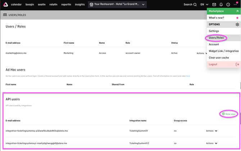Click the account-owner role cell

coord(133,53)
